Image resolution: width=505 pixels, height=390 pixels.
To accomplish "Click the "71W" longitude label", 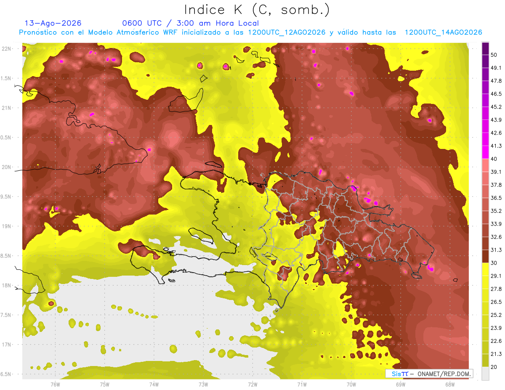I will 302,385.
